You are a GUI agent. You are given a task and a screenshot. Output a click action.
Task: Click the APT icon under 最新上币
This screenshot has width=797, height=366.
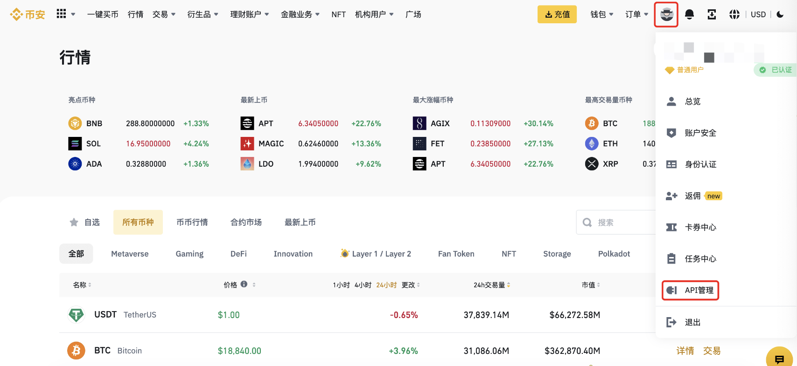(x=247, y=123)
